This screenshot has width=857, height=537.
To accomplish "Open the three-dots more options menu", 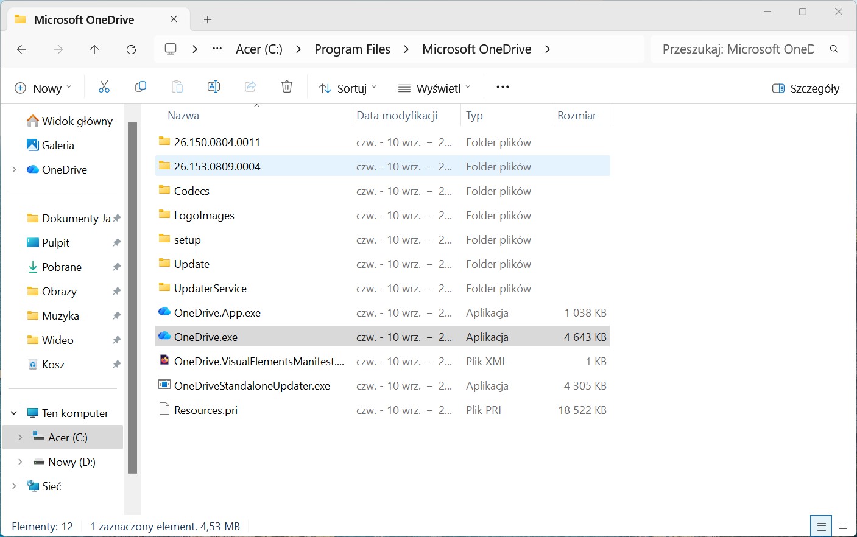I will [x=503, y=87].
